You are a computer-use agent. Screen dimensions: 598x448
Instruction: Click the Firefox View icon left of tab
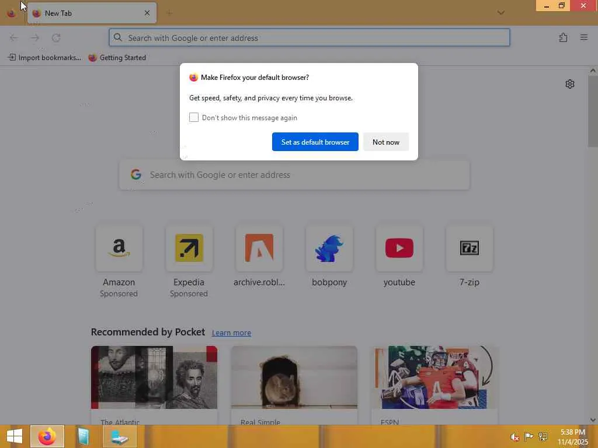tap(12, 13)
